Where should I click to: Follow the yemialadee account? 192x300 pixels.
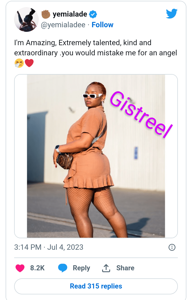[x=102, y=25]
